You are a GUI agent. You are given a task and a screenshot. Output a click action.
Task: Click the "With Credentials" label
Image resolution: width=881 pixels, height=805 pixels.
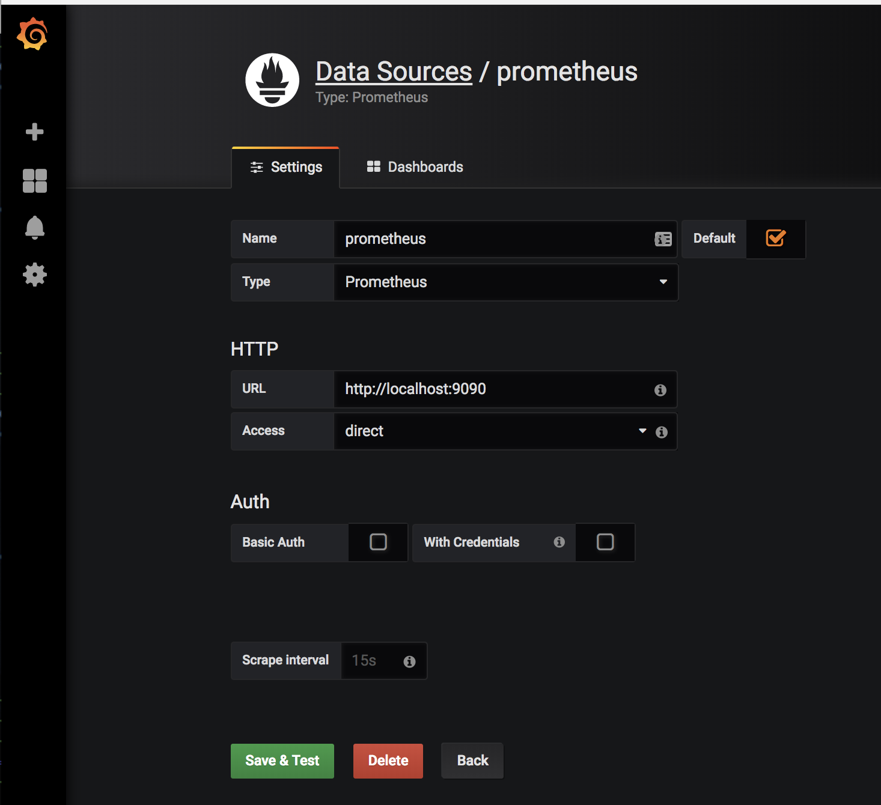472,542
